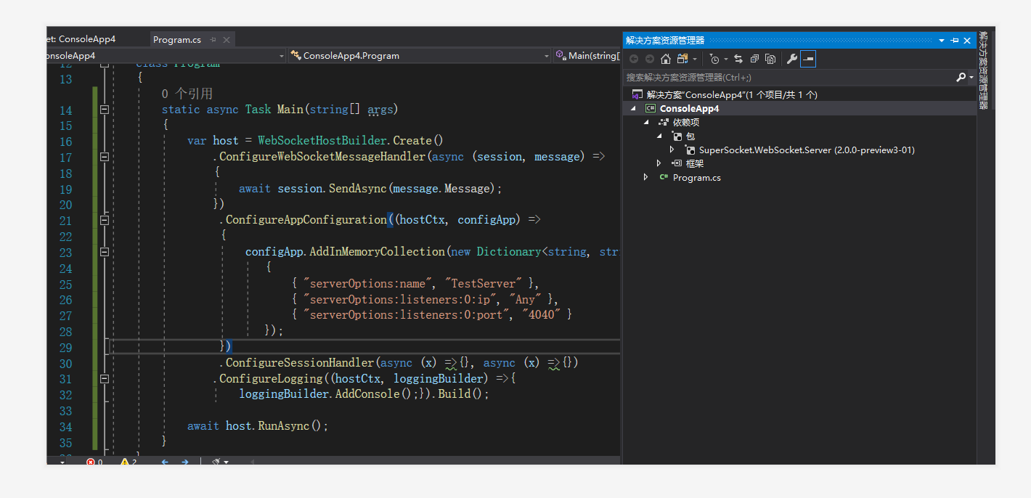Click the Show All Files icon

pos(770,59)
